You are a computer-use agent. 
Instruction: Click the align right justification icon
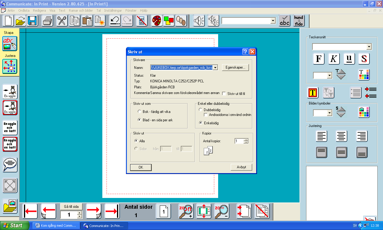(362, 136)
